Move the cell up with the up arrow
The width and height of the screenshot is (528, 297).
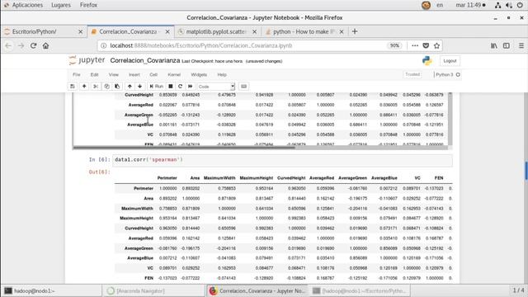[130, 87]
